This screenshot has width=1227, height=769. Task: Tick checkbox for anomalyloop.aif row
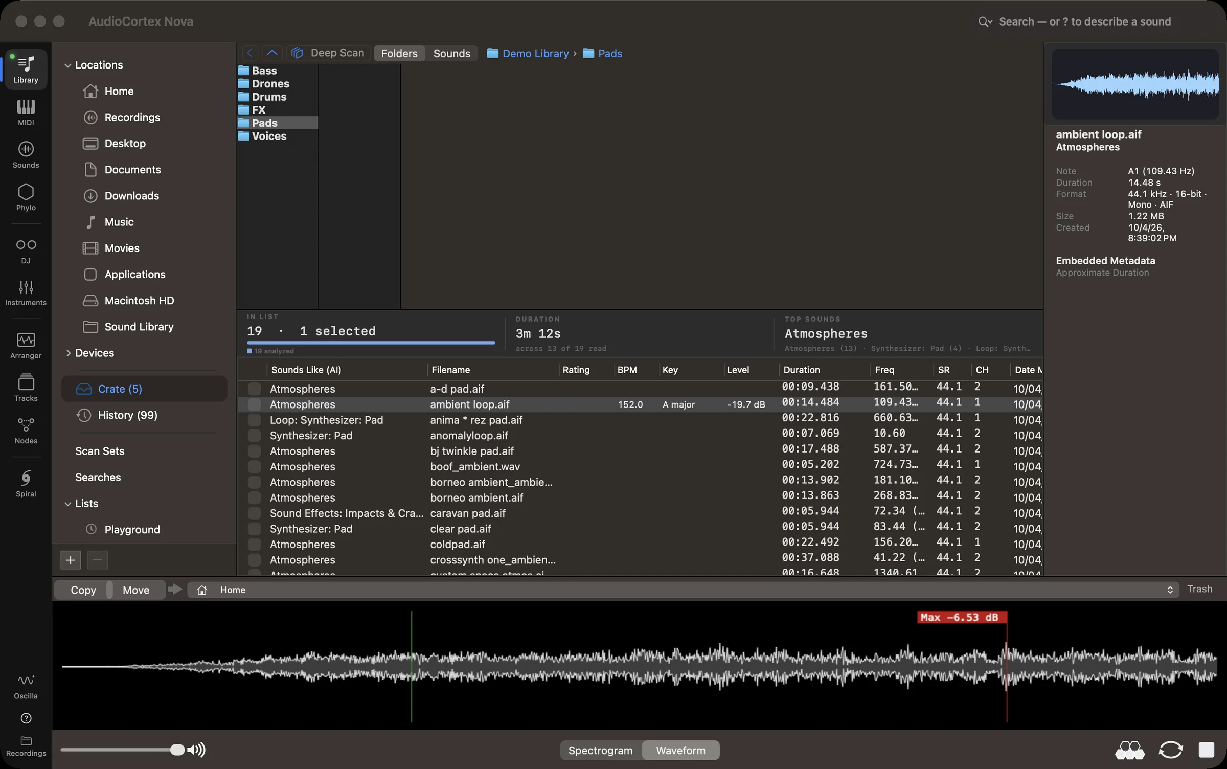pyautogui.click(x=254, y=436)
